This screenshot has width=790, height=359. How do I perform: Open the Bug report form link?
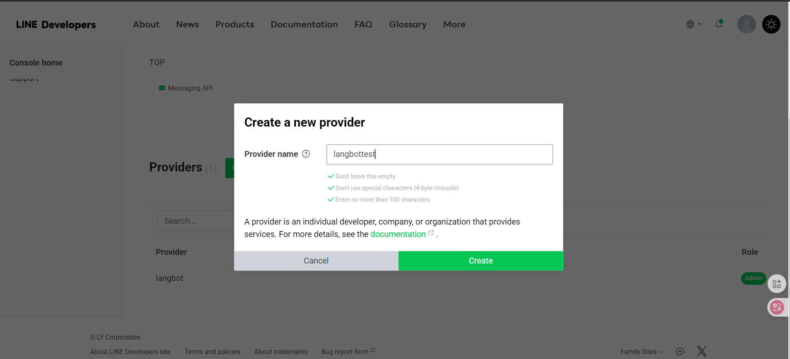pos(345,352)
